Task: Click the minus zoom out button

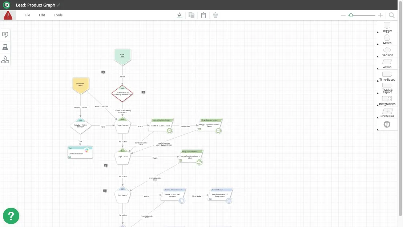Action: (343, 15)
